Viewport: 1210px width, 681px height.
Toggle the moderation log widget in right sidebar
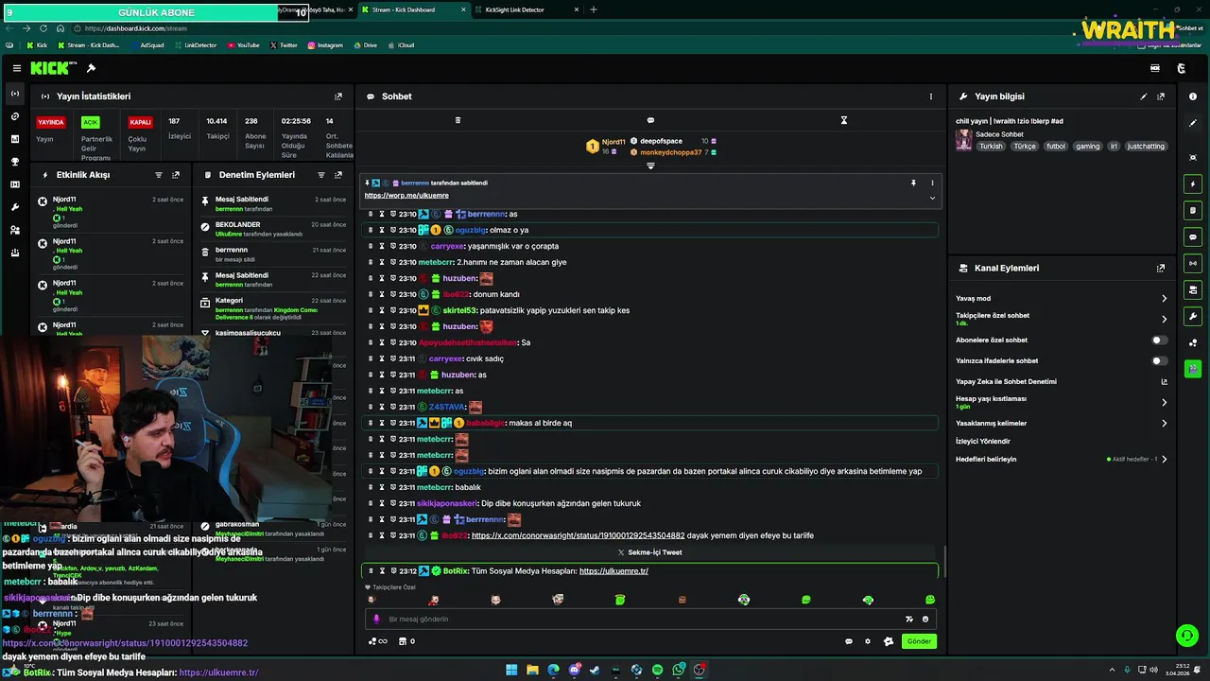coord(1193,210)
